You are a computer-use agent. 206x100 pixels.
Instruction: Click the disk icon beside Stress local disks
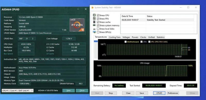click(94, 29)
